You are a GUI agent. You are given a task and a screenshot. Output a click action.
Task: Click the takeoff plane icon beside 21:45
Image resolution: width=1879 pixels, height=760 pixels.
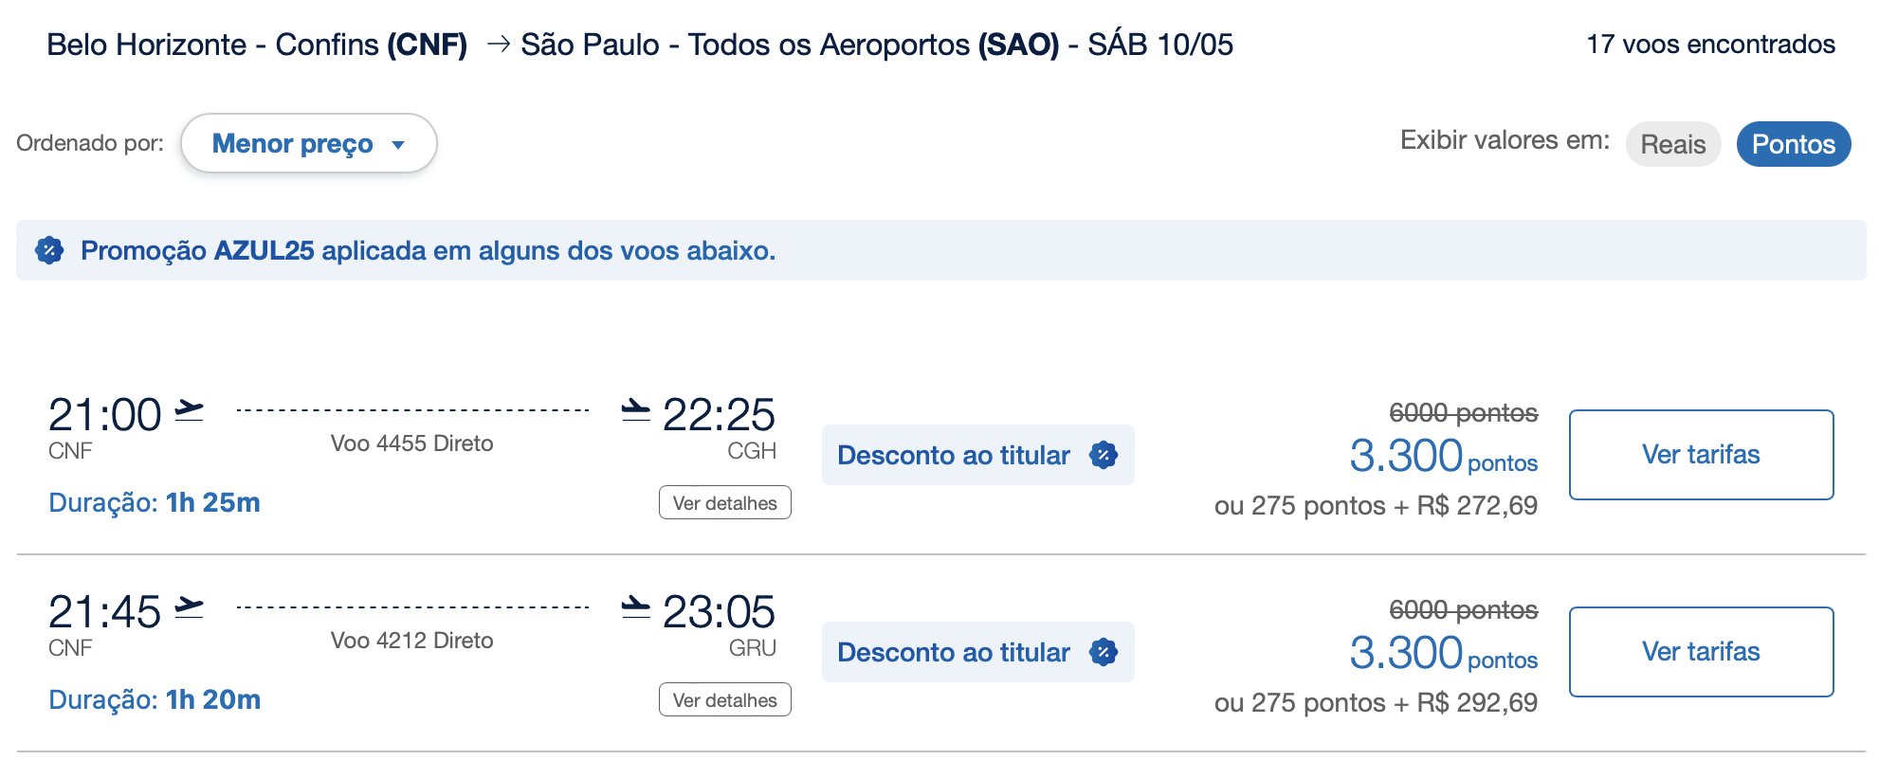190,607
